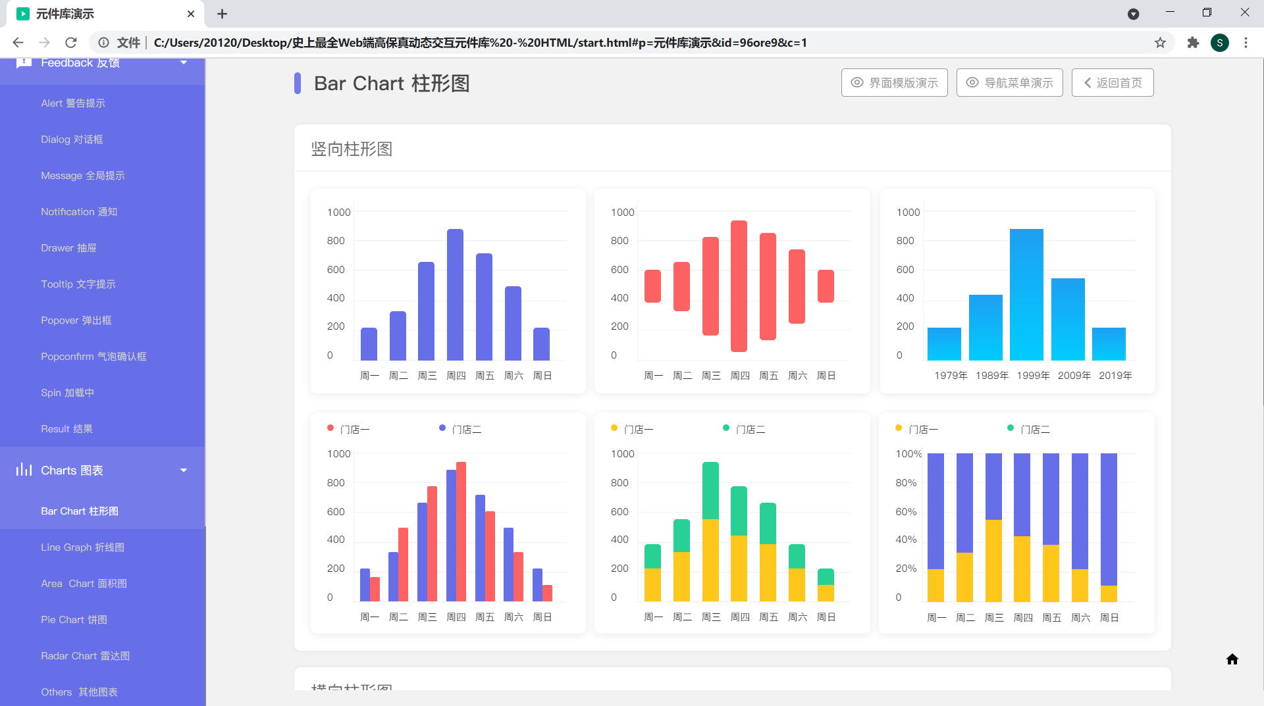1264x706 pixels.
Task: Open the browser extensions puzzle icon
Action: point(1193,43)
